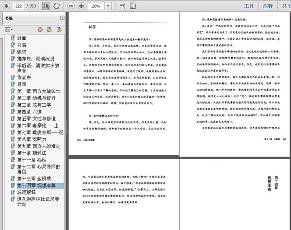This screenshot has width=291, height=230.
Task: Open bookmark 封面
Action: (22, 38)
